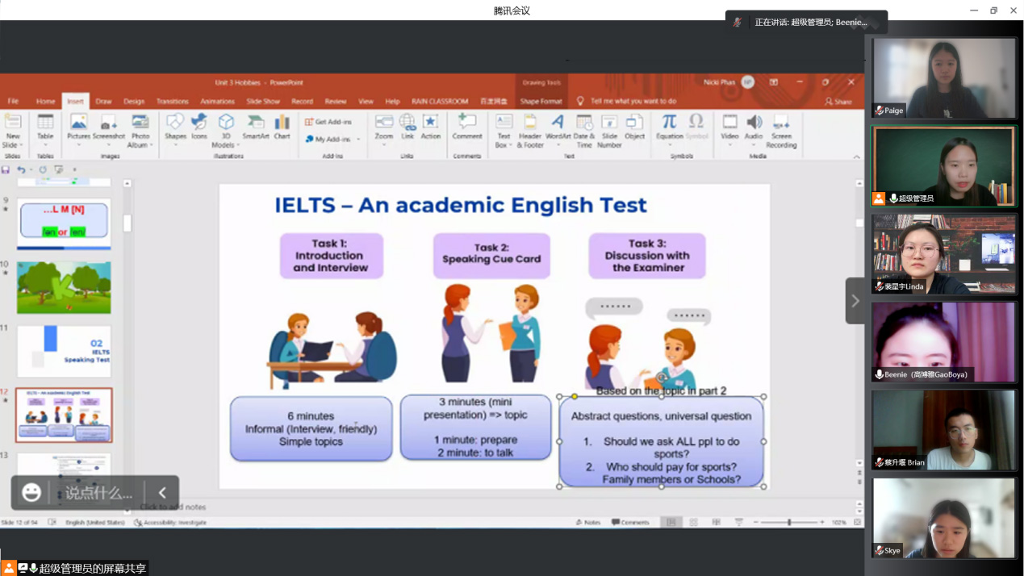1024x576 pixels.
Task: Adjust the zoom slider in status bar
Action: 789,523
